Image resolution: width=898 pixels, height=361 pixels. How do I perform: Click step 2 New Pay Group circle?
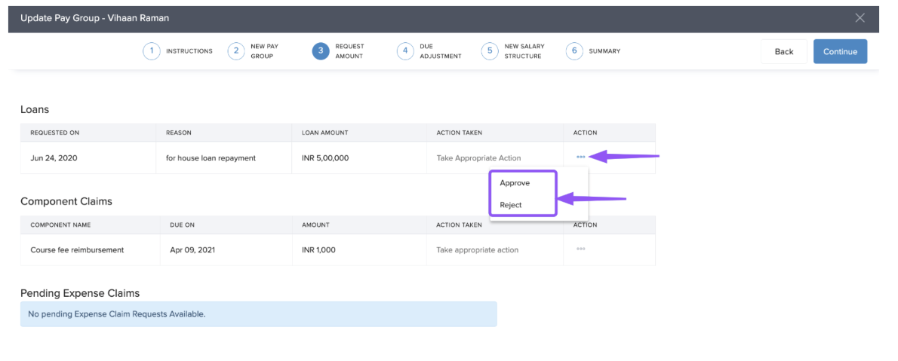coord(236,51)
